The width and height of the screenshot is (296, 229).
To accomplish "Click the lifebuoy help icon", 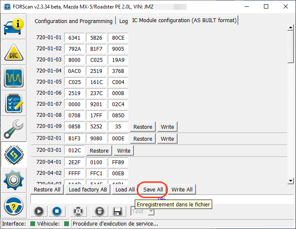I will tap(78, 211).
